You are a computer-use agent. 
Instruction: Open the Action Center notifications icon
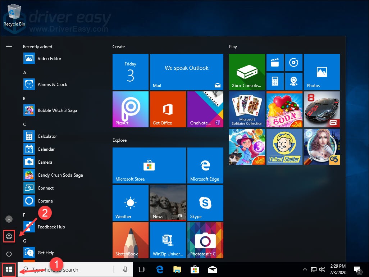point(357,270)
